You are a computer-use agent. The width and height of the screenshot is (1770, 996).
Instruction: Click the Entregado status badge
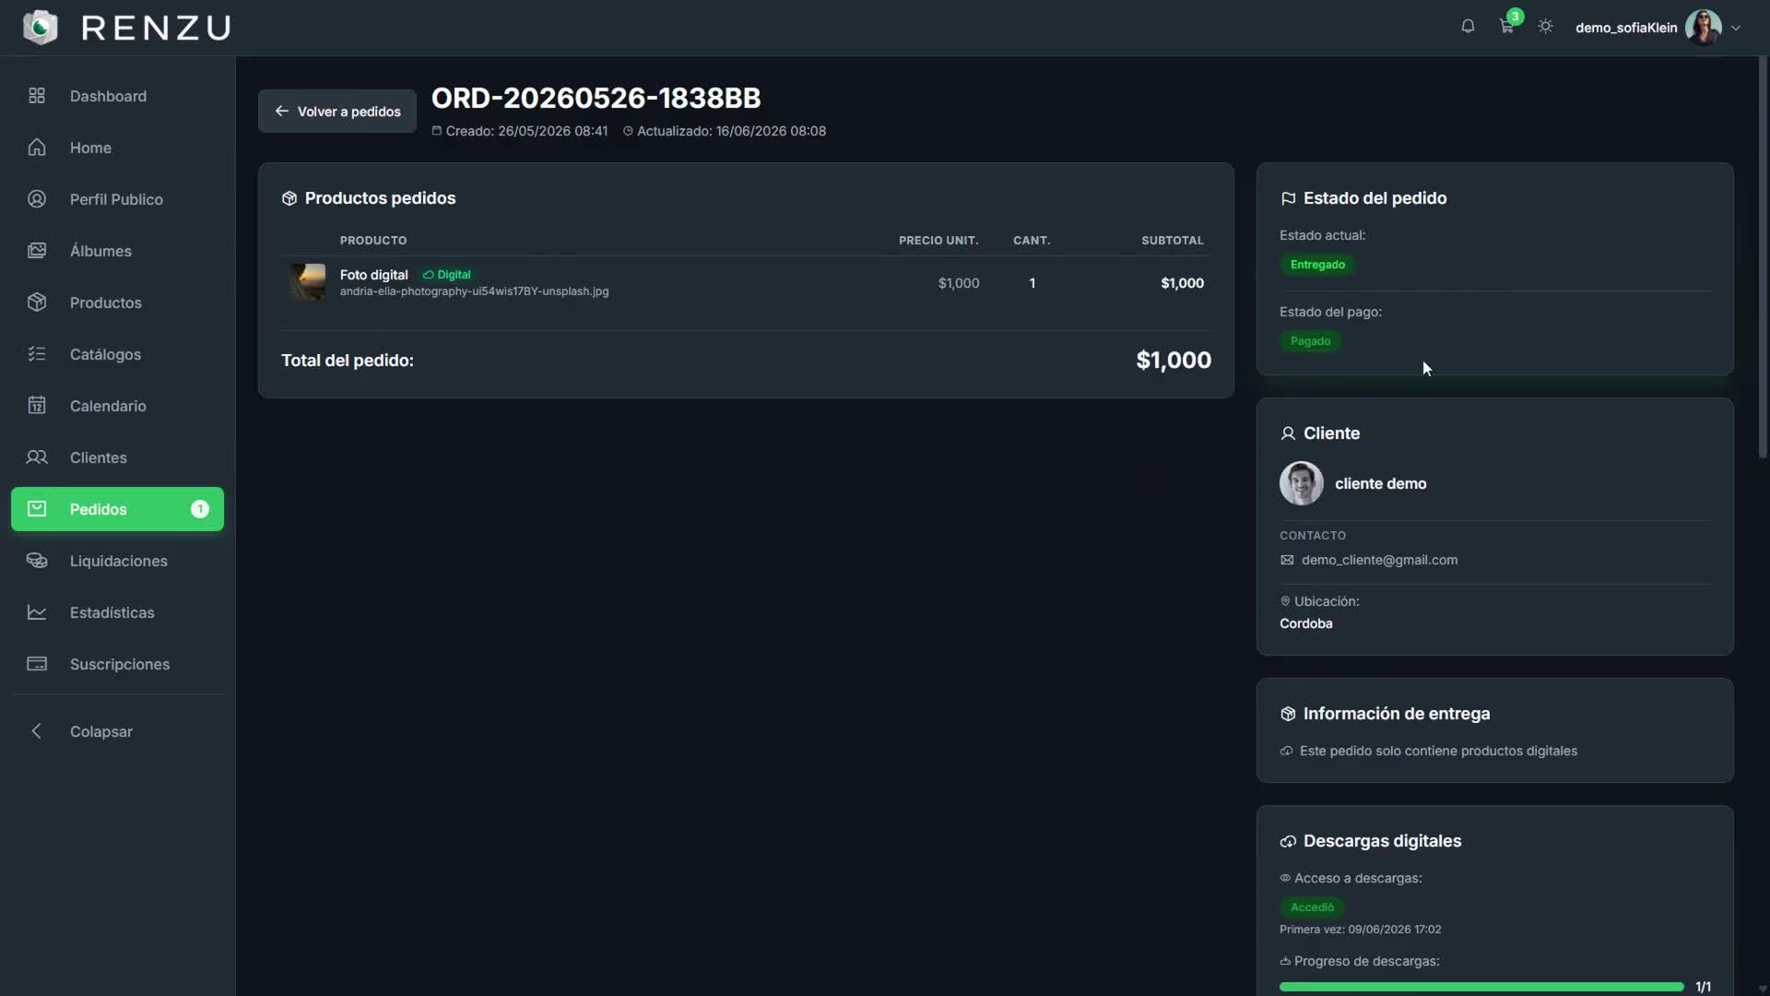[1317, 265]
